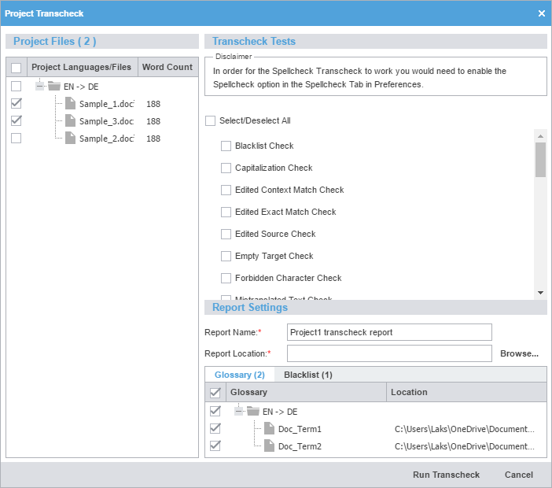Screen dimensions: 552x488
Task: Click the Sample_3.doc file icon
Action: [71, 120]
